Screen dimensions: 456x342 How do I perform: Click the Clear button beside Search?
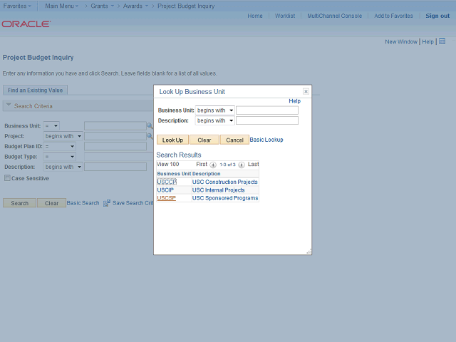[x=51, y=203]
